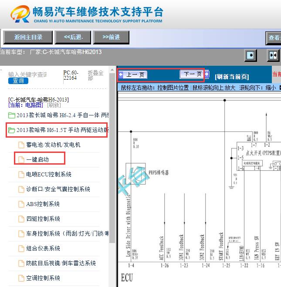Click the blue 查询 search button
Screen dimensions: 281x287
pyautogui.click(x=18, y=81)
